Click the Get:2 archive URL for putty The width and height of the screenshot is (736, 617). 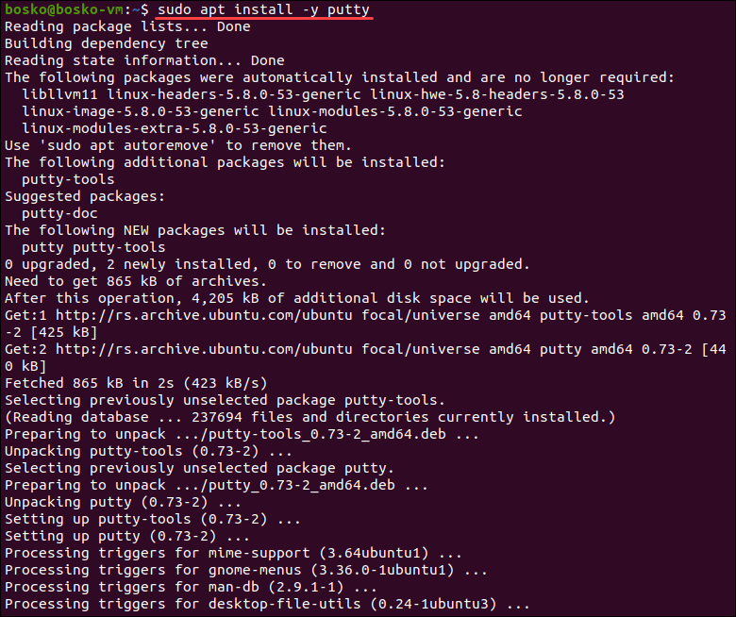tap(204, 349)
